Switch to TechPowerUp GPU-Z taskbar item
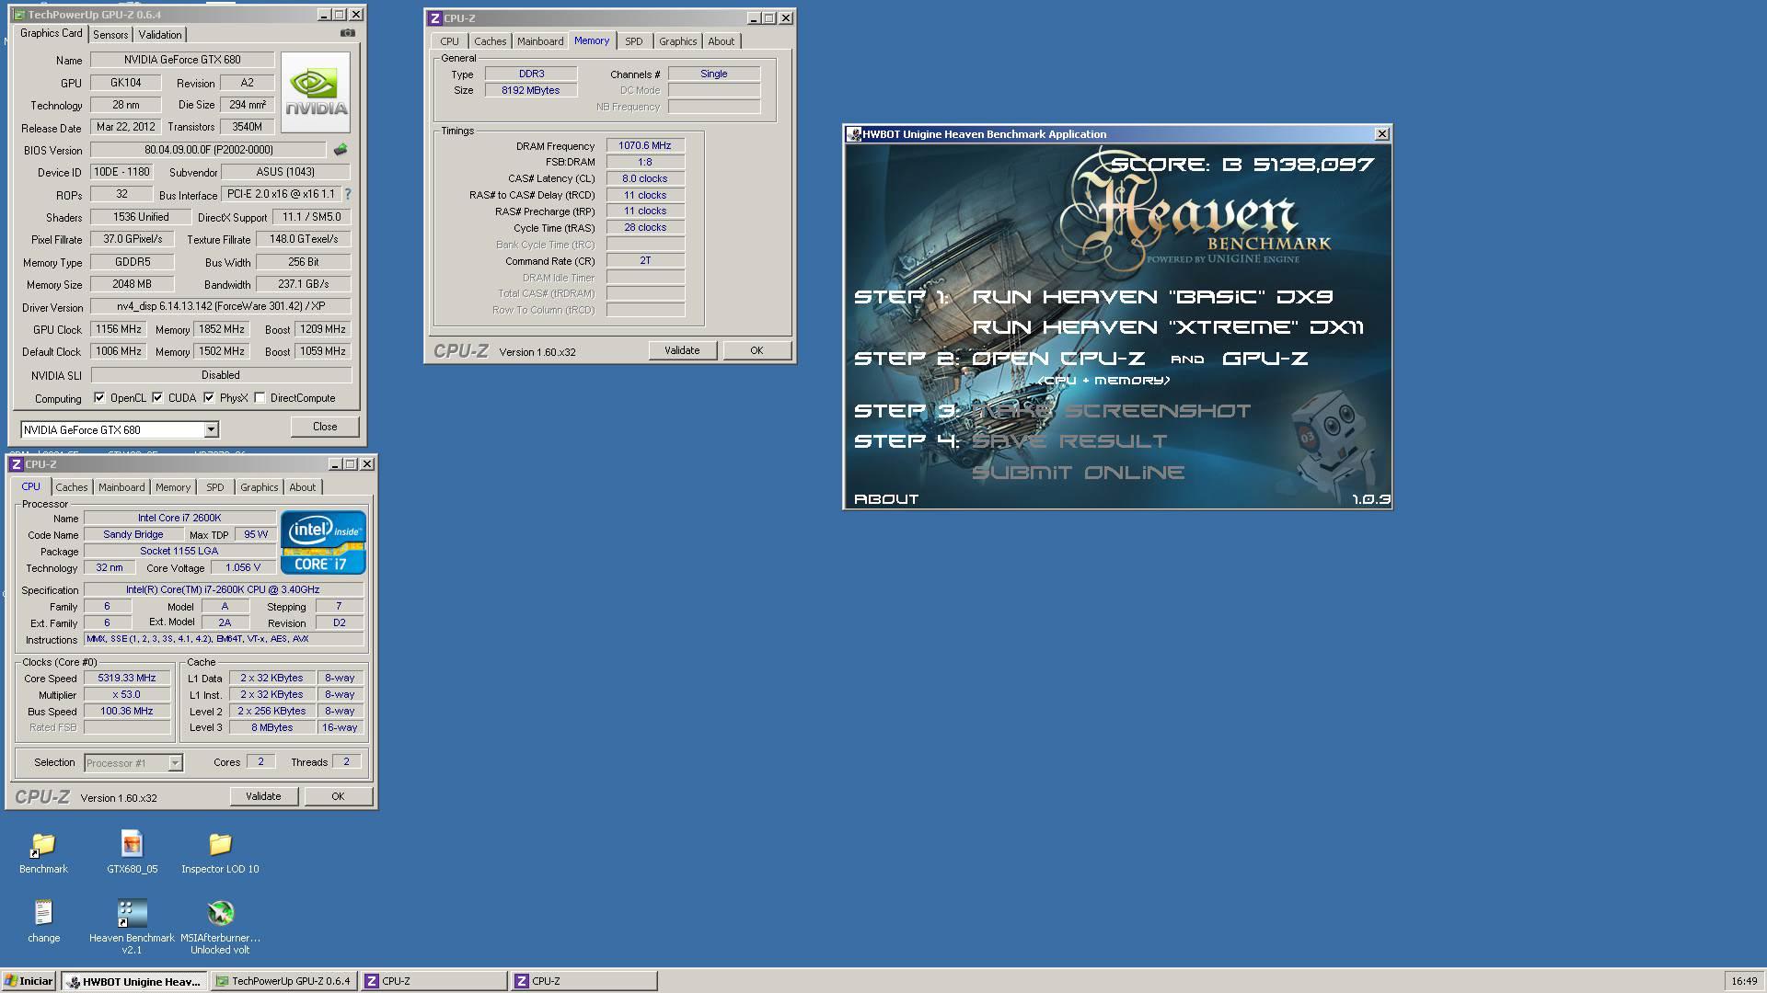 click(283, 981)
